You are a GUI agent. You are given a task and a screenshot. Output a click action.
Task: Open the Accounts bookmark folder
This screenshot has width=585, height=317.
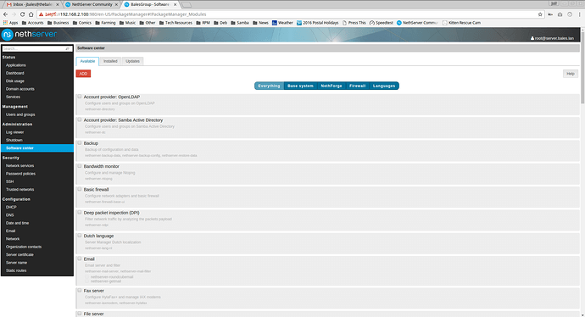click(x=32, y=23)
